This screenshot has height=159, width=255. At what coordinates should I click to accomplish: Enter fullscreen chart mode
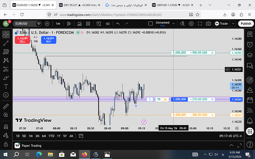click(x=200, y=24)
